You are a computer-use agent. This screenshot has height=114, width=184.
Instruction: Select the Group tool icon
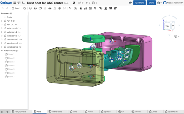76,8
